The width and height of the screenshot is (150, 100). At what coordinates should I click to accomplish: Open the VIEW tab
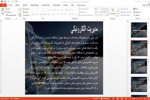coord(72,5)
